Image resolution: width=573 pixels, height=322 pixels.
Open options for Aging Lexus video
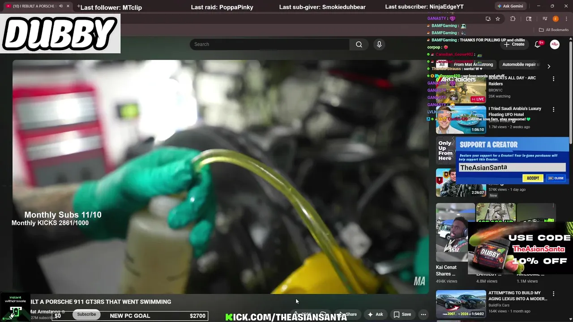tap(553, 294)
